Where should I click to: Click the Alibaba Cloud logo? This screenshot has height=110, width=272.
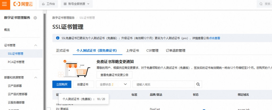(23, 4)
